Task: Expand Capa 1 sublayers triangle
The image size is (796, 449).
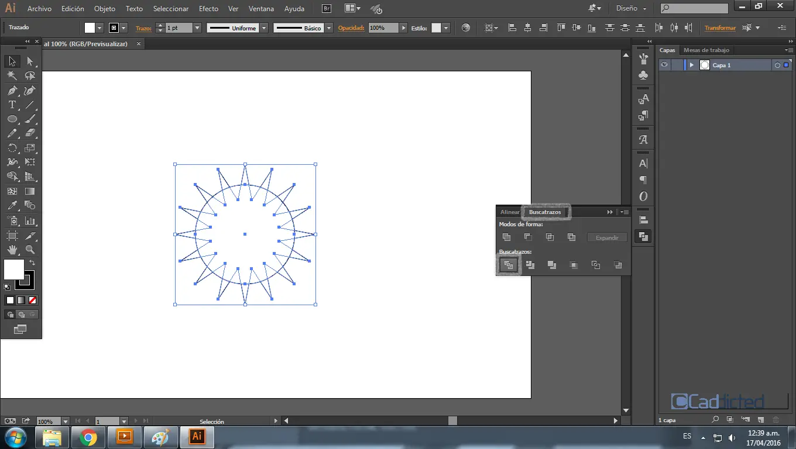Action: point(691,65)
